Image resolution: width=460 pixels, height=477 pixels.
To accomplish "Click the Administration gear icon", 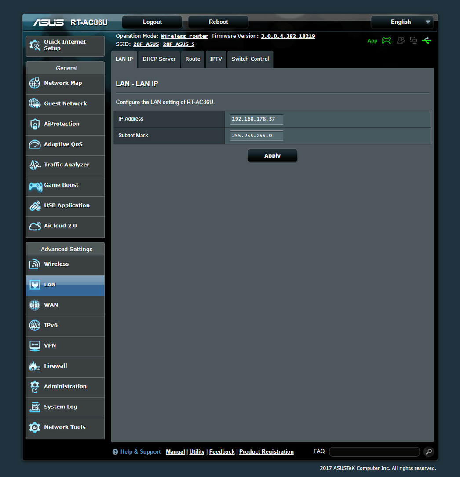I will click(x=35, y=386).
